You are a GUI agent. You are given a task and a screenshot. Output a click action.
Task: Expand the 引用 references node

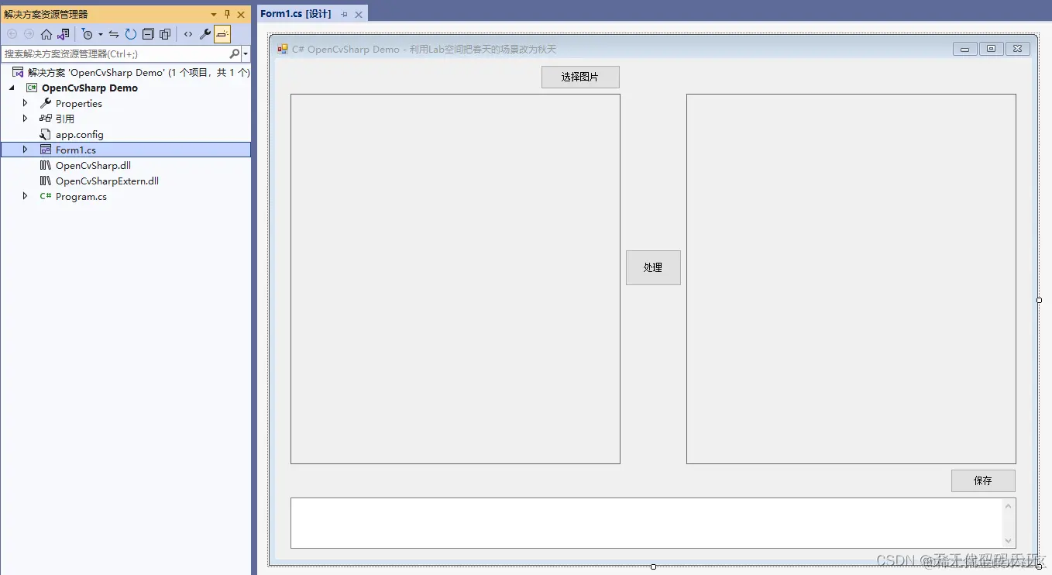point(25,119)
